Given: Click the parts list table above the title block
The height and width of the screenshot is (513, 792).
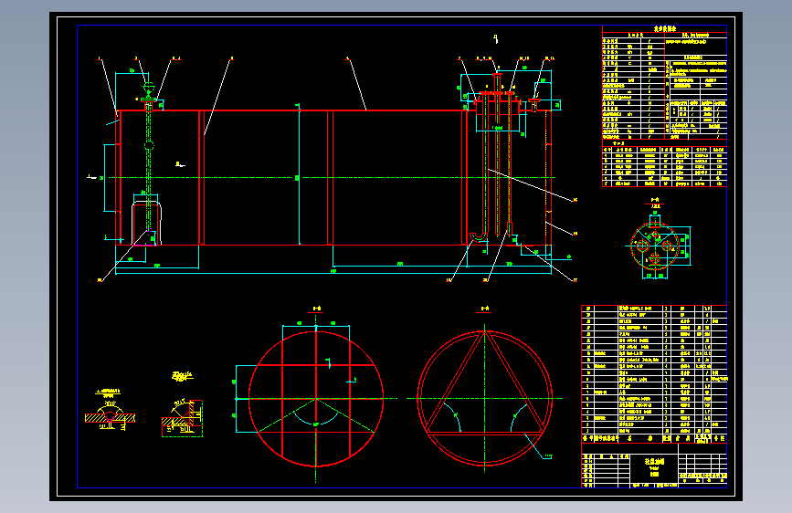Looking at the screenshot, I should 654,374.
